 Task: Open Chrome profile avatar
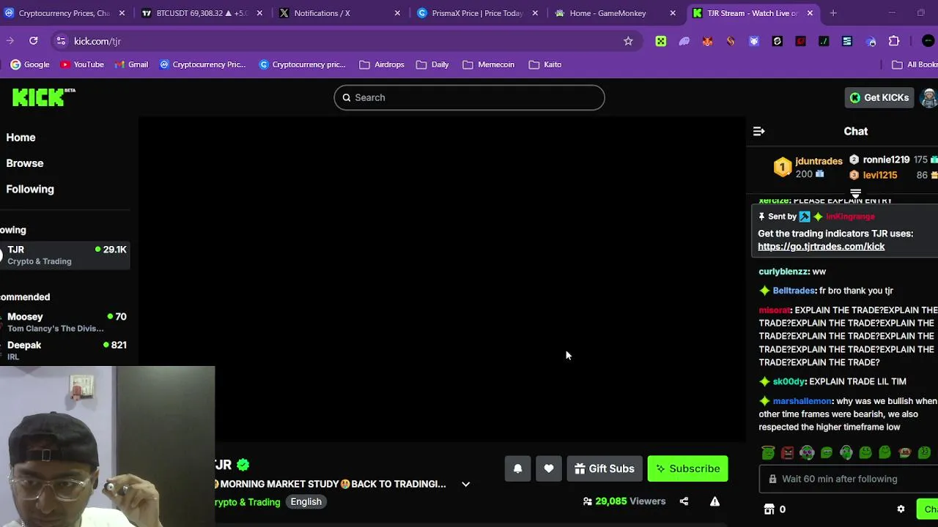click(x=928, y=41)
